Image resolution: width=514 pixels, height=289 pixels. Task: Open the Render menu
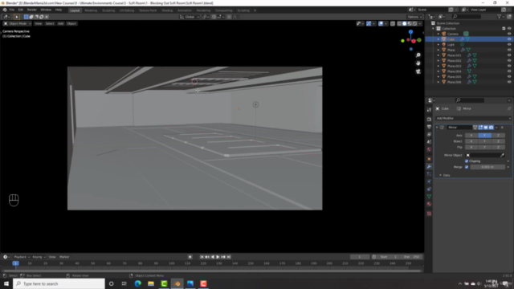(x=32, y=10)
